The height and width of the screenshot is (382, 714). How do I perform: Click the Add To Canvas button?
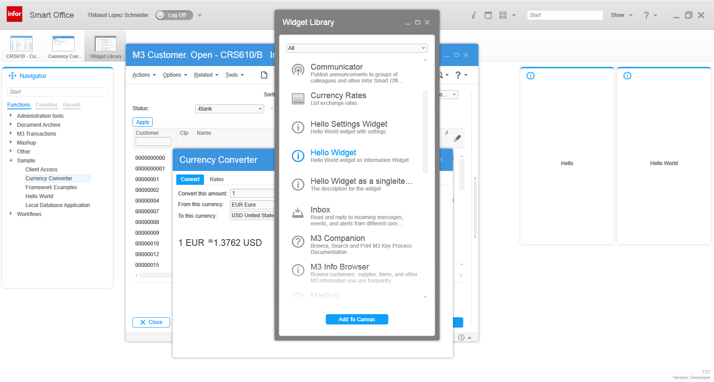[x=357, y=320]
